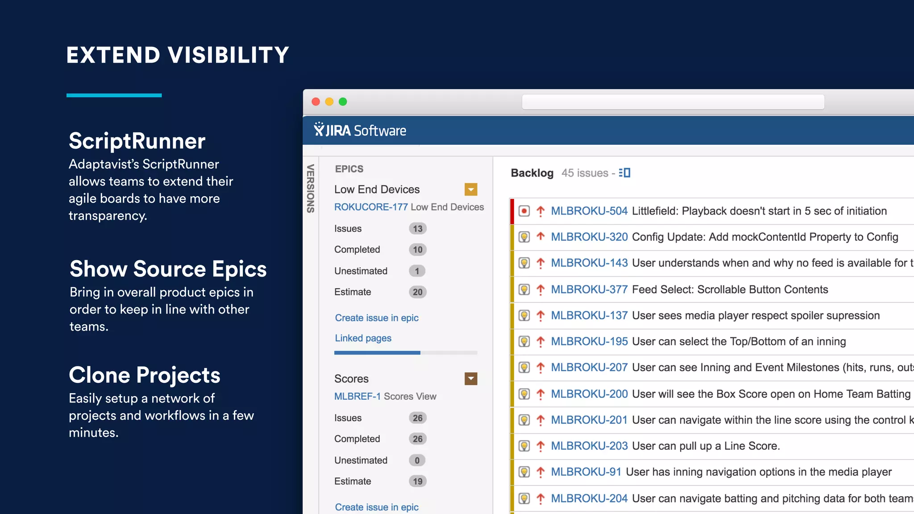Open issue MLBROKU-200 link
The width and height of the screenshot is (914, 514).
pyautogui.click(x=590, y=394)
